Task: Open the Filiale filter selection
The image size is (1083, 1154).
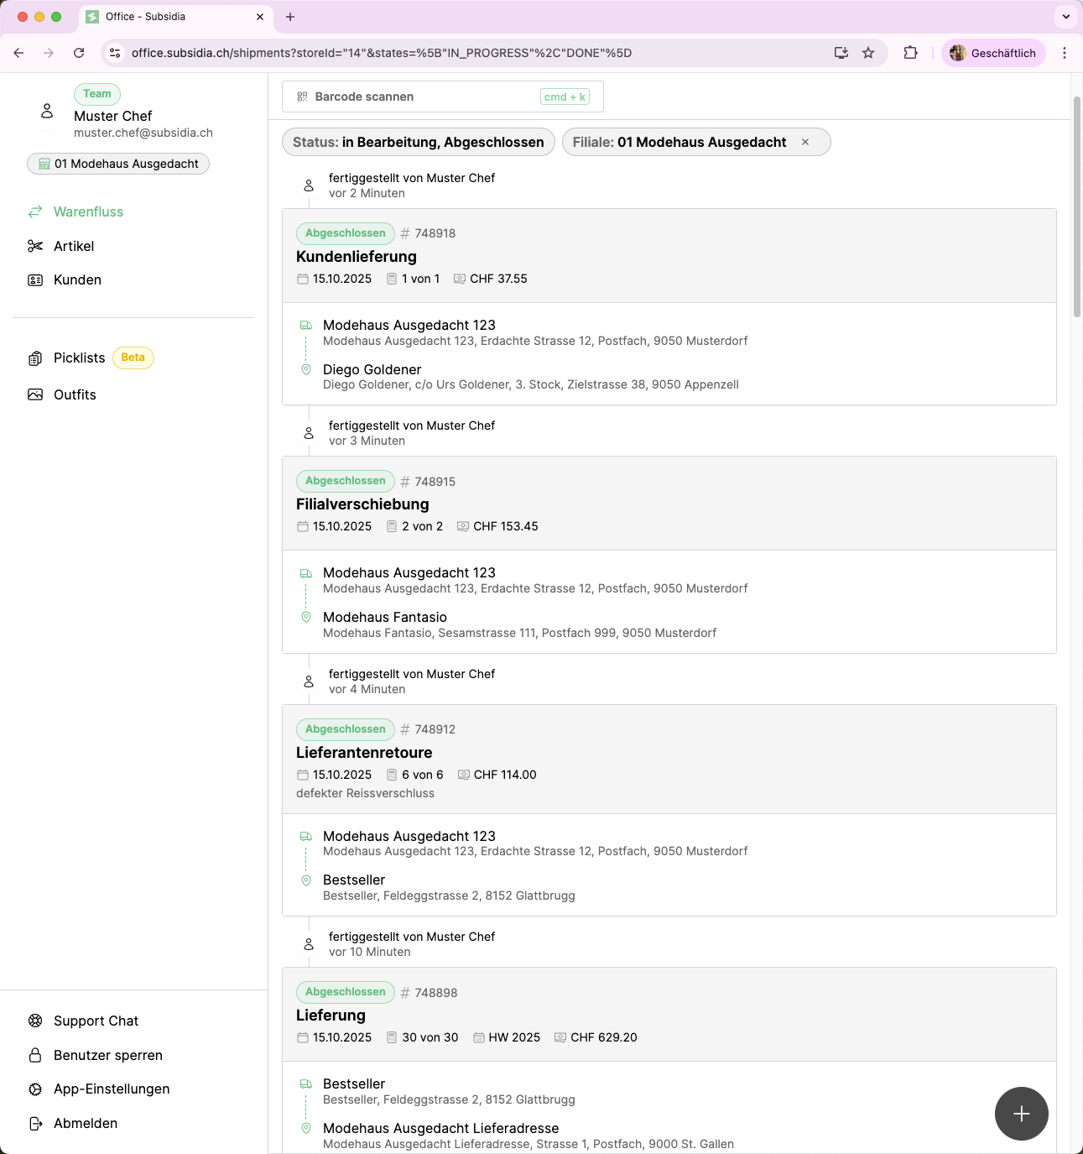Action: [x=679, y=142]
